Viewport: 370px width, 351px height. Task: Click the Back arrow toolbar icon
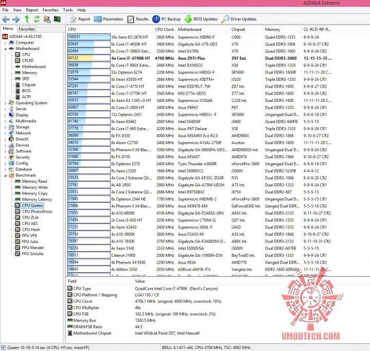(6, 19)
